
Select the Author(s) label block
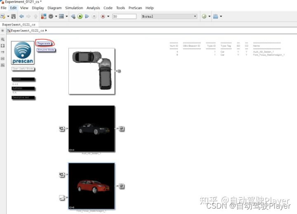(23, 88)
